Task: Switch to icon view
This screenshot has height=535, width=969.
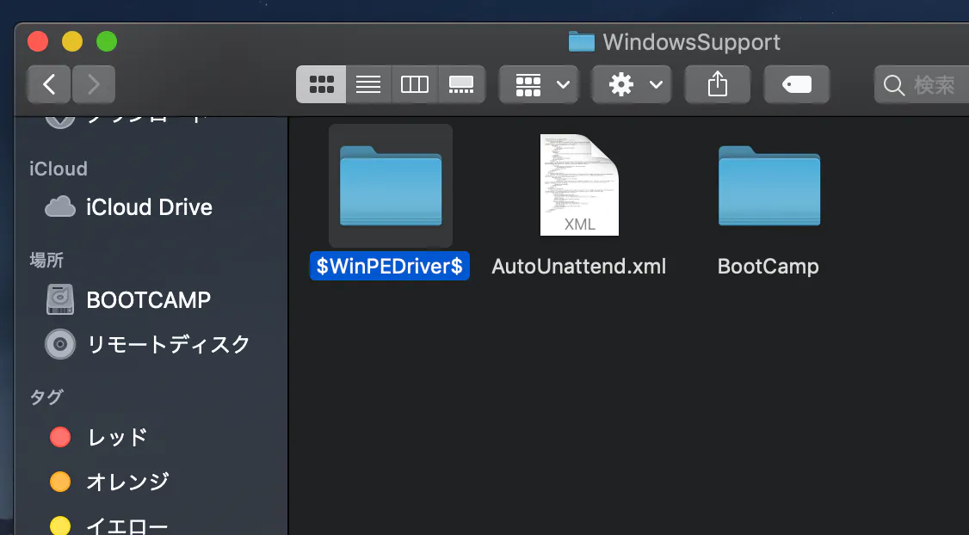Action: point(321,84)
